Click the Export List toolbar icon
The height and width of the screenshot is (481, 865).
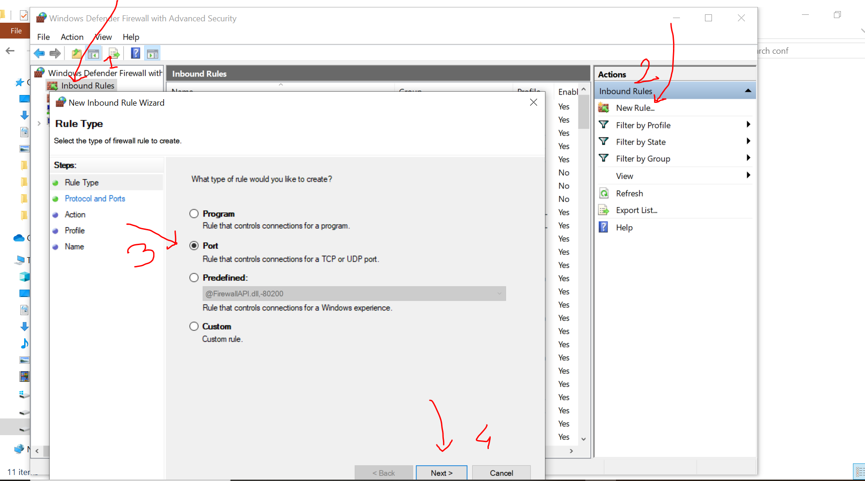tap(114, 54)
